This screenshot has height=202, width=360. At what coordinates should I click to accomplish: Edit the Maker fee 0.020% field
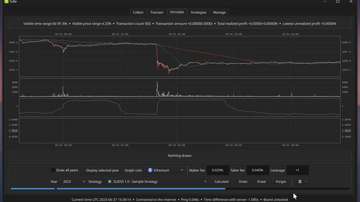[x=218, y=170]
